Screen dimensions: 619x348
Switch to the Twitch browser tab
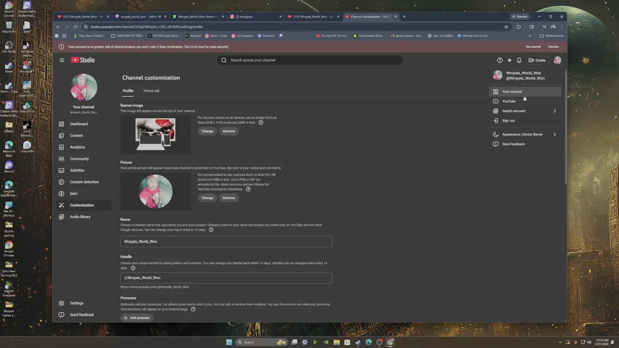140,17
